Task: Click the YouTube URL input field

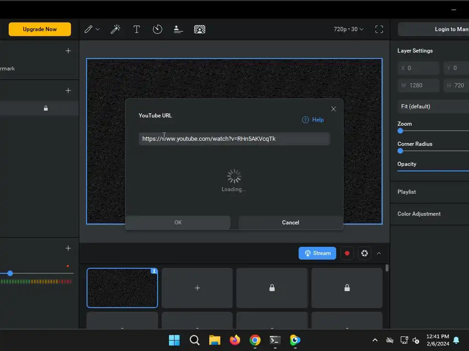Action: pyautogui.click(x=234, y=139)
